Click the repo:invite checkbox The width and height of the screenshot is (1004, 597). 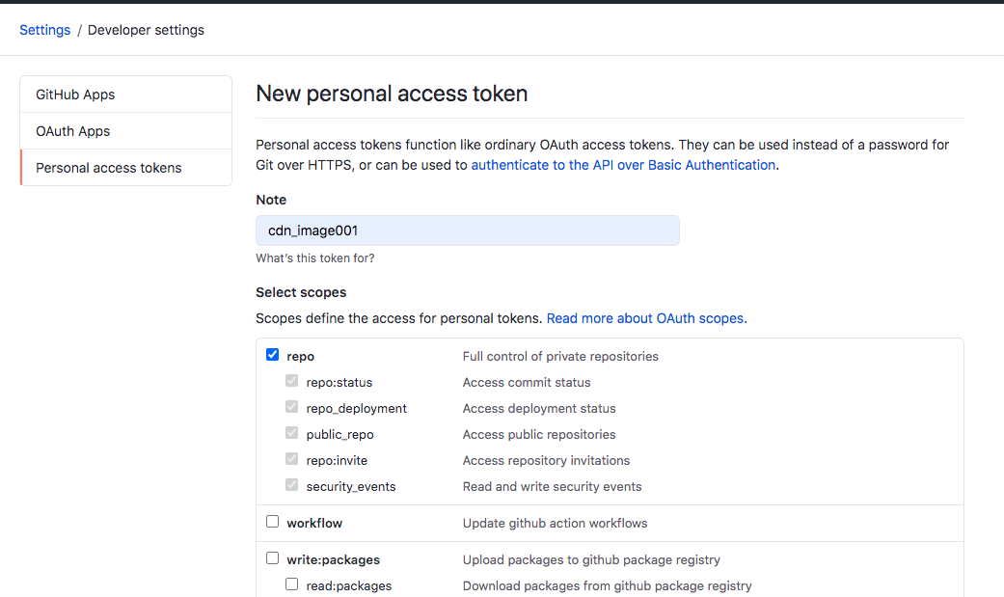292,459
